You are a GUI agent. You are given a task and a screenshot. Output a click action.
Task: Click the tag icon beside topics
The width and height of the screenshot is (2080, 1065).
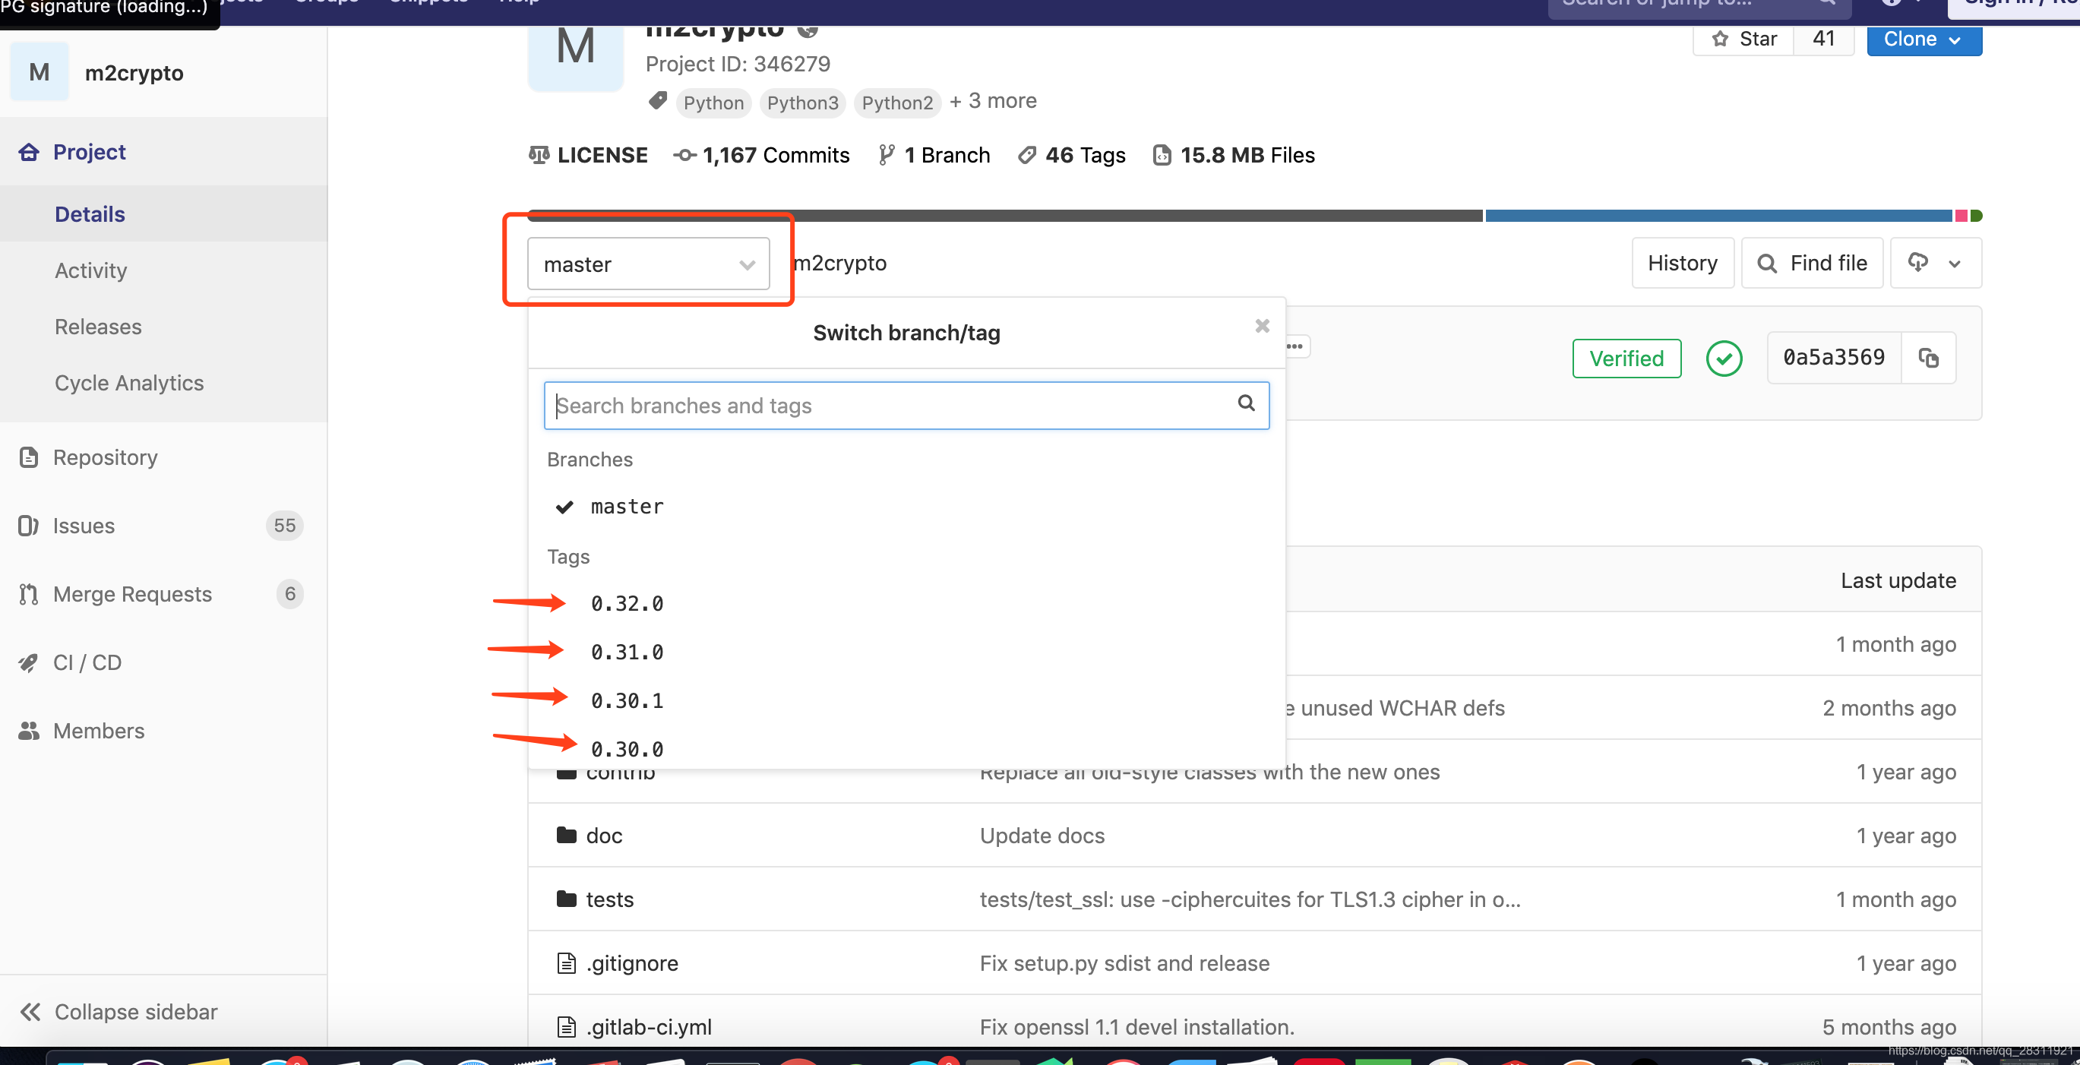coord(658,100)
